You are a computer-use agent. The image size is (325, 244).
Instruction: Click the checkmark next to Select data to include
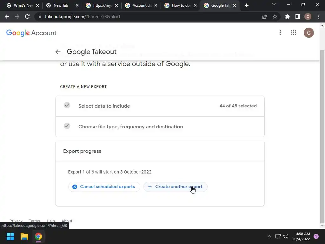(x=67, y=105)
